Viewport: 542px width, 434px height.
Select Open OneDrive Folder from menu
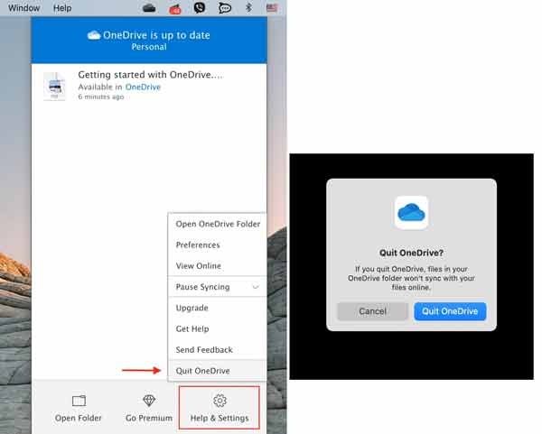218,224
